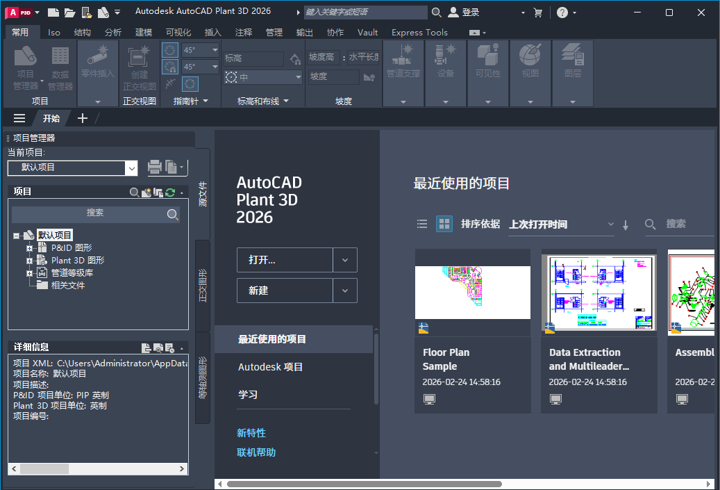Toggle the first compass snap icon
This screenshot has height=490, width=720.
pyautogui.click(x=170, y=50)
